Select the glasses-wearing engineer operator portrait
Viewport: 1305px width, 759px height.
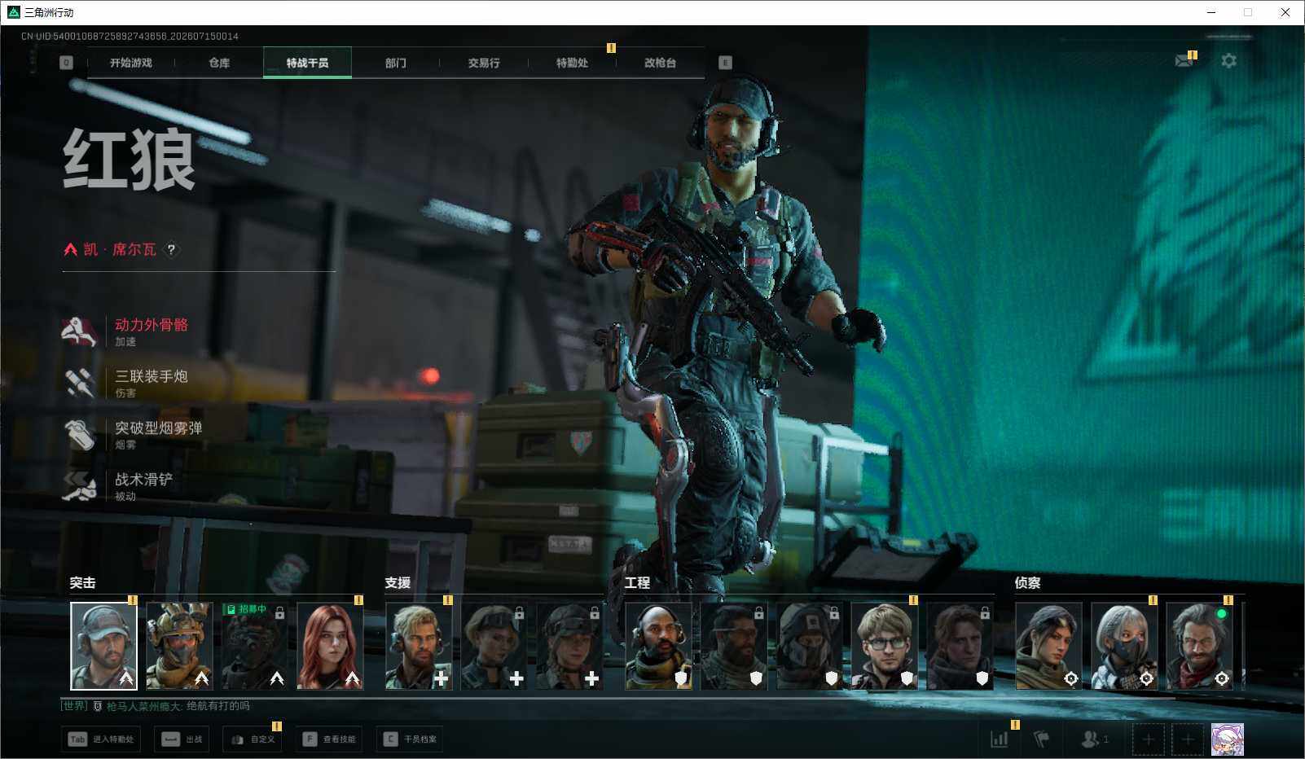(x=885, y=646)
